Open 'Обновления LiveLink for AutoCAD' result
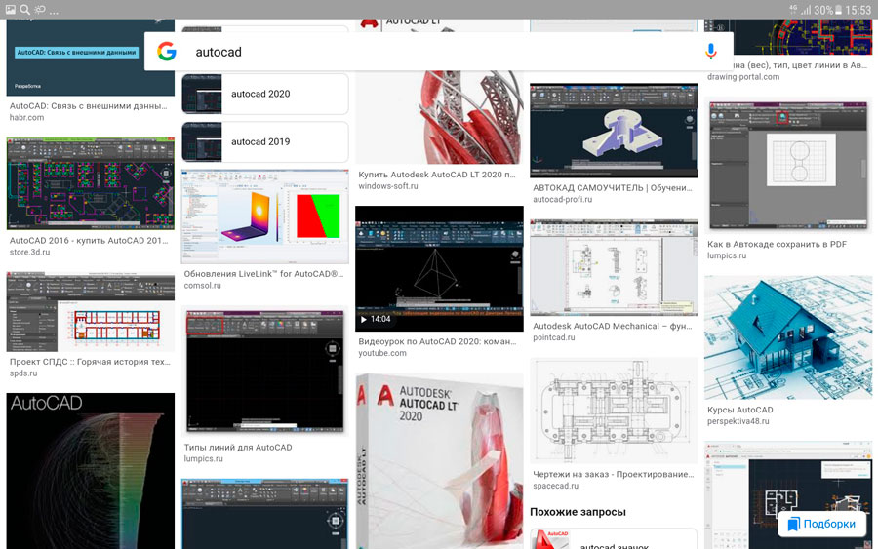The image size is (878, 549). [263, 274]
